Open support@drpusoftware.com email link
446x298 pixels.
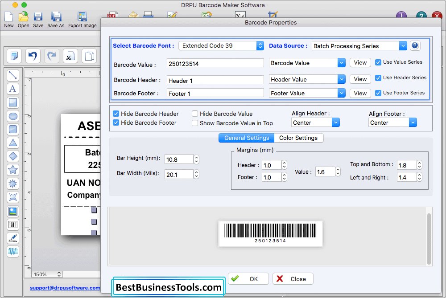[65, 288]
